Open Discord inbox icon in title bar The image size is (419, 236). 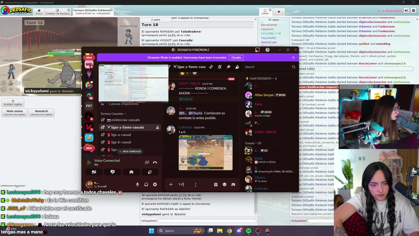click(258, 50)
